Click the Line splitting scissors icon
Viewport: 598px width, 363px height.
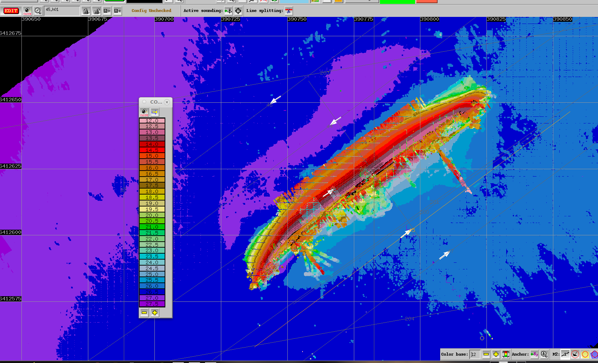coord(289,11)
